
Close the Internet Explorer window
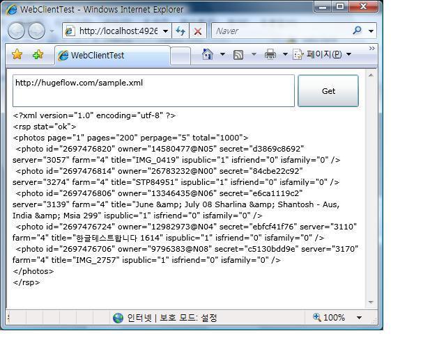click(x=364, y=7)
